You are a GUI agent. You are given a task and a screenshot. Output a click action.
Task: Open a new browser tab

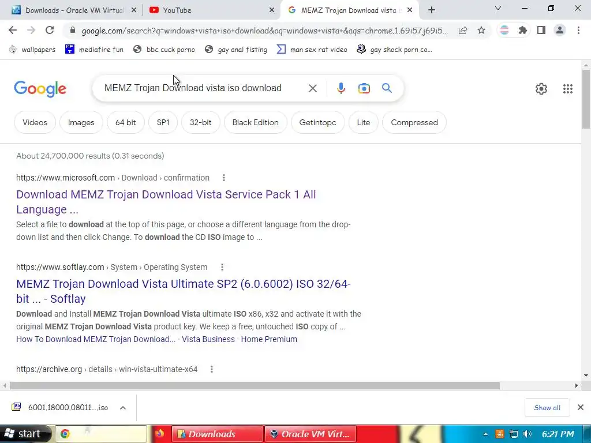tap(432, 10)
